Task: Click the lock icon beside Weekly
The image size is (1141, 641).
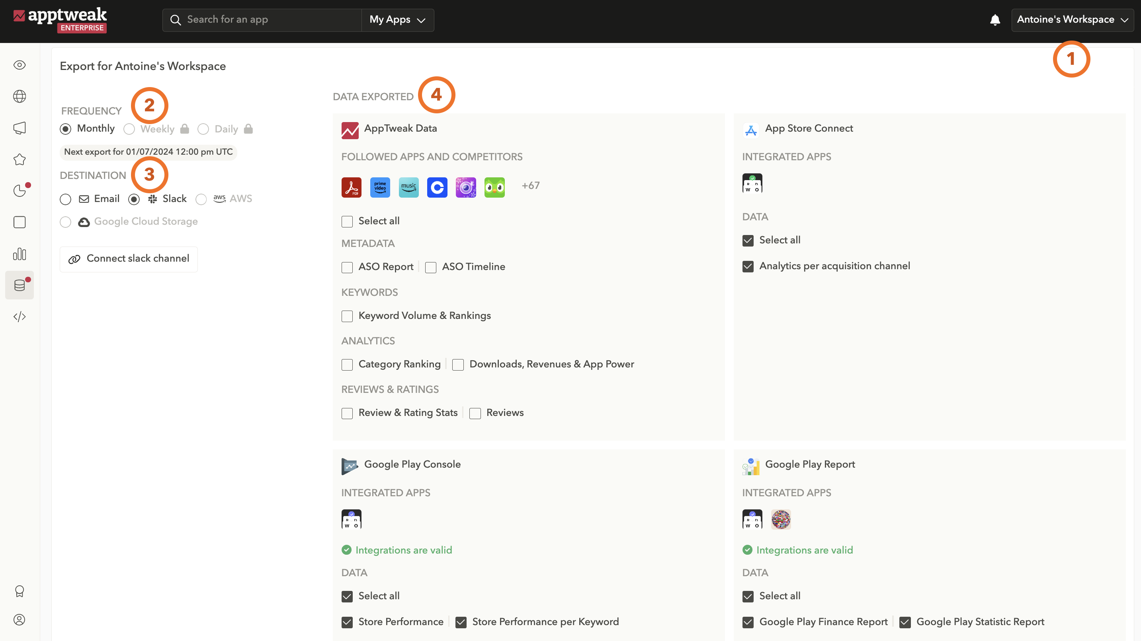Action: click(185, 129)
